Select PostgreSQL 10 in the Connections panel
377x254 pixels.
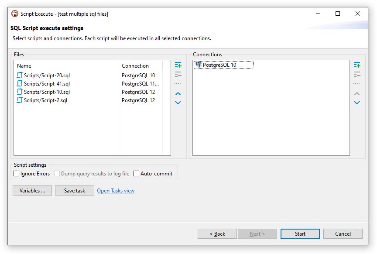[x=223, y=64]
